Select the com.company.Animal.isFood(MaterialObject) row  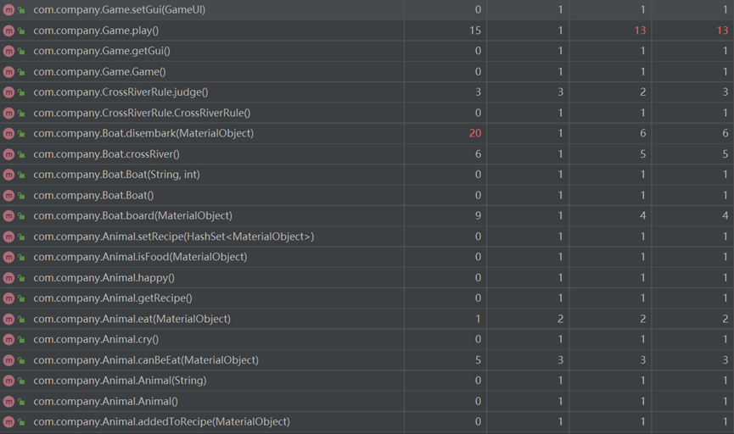pos(140,257)
